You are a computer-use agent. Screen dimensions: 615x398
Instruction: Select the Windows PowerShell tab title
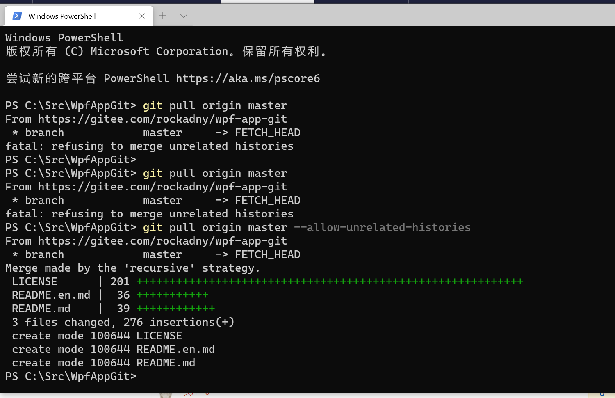click(62, 16)
